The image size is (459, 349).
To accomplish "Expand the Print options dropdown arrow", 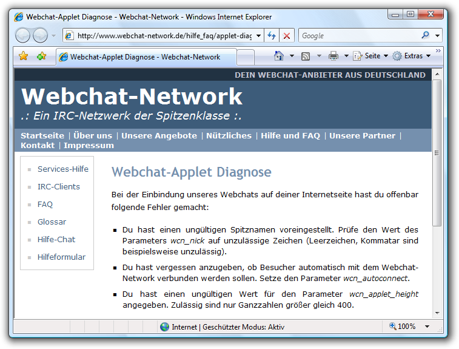I will point(346,56).
